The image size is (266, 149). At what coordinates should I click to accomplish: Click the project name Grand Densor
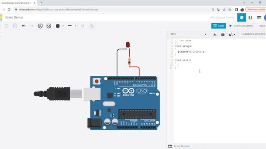[x=14, y=17]
